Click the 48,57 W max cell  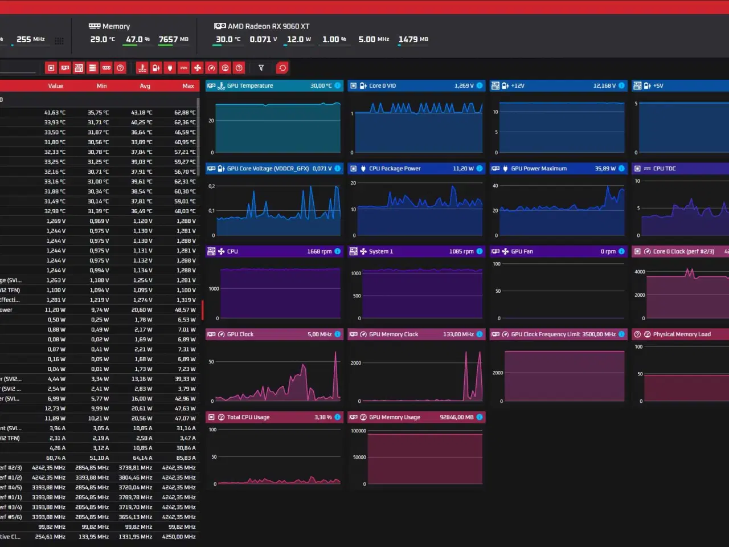click(185, 310)
